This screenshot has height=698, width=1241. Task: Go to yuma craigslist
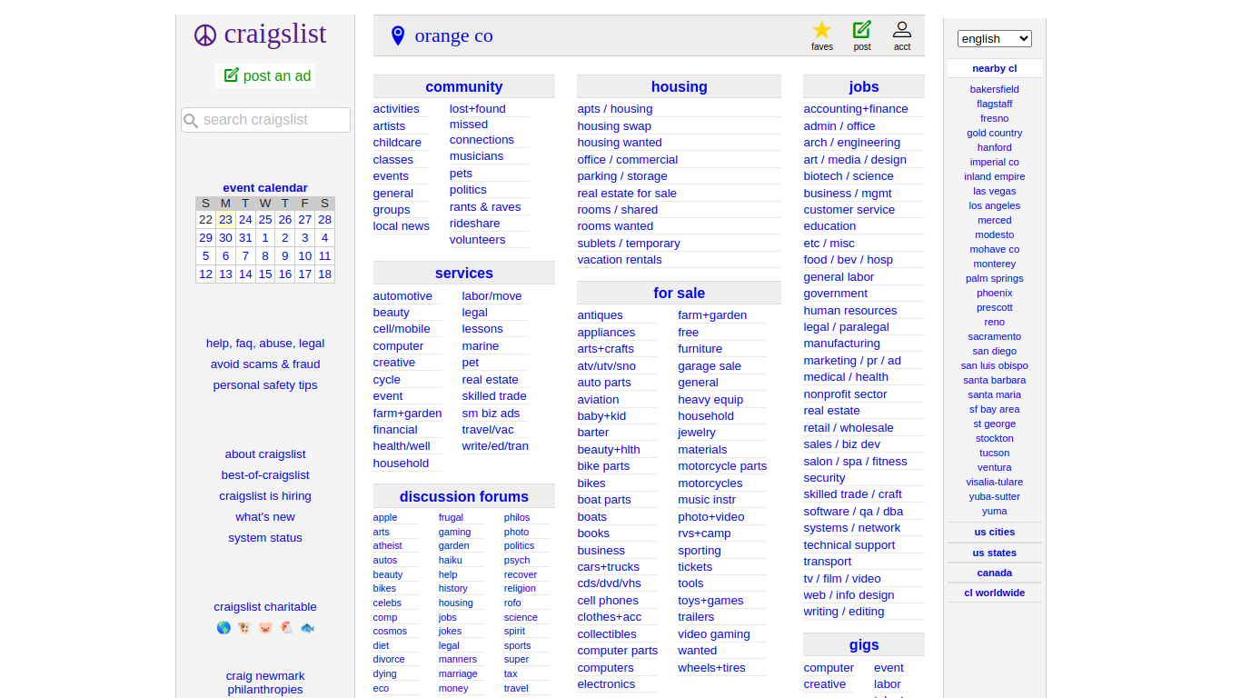995,511
